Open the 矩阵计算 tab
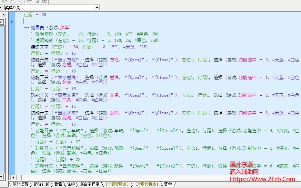301x188 pixels. point(42,184)
